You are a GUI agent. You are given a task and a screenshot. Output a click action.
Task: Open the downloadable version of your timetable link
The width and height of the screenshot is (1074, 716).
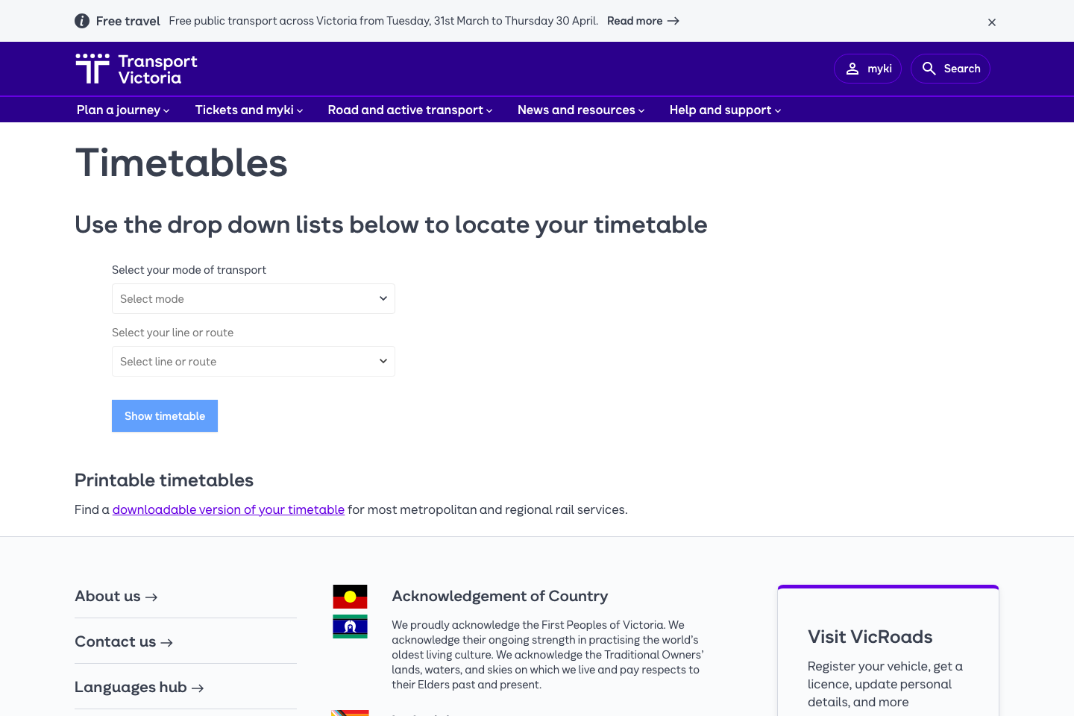[x=228, y=510]
